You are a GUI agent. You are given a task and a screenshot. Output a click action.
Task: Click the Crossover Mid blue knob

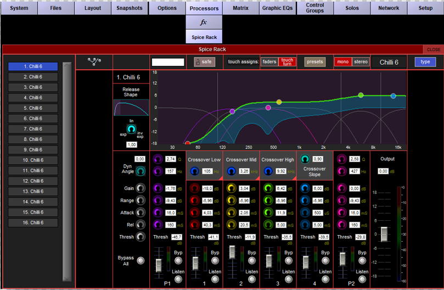point(232,171)
